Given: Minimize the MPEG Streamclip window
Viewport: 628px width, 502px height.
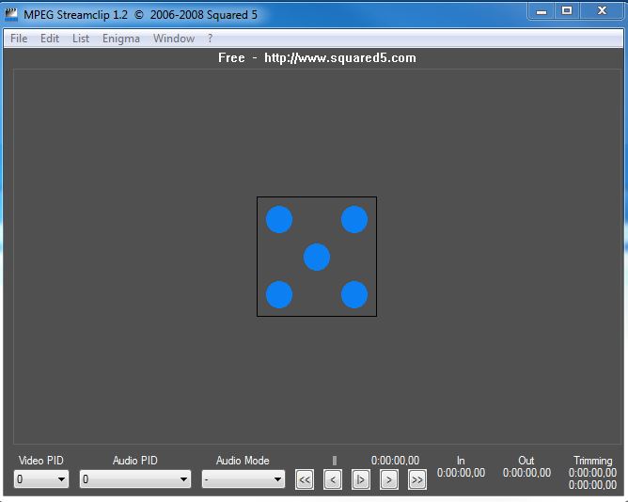Looking at the screenshot, I should [542, 11].
